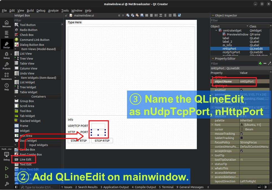Open the Build menu
Image resolution: width=272 pixels, height=190 pixels.
30,11
